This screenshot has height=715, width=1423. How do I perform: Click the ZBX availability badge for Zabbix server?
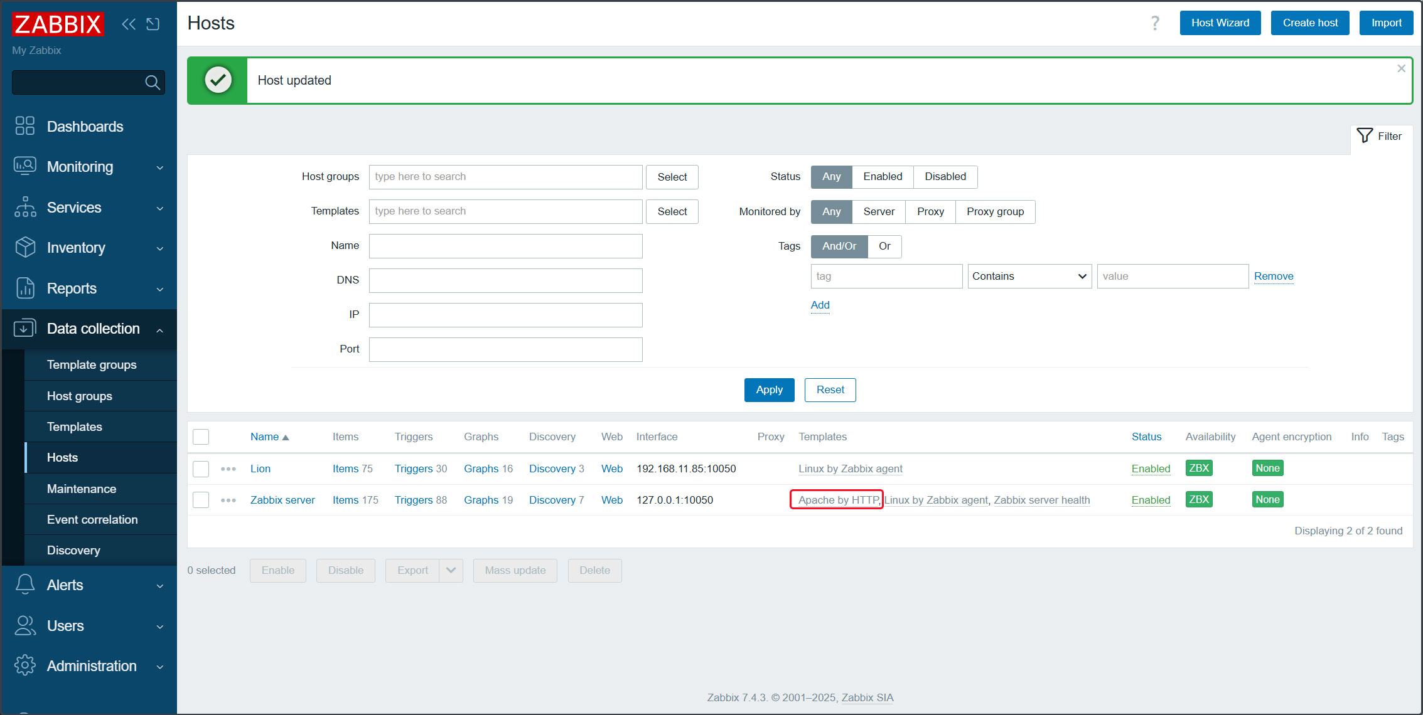(1198, 499)
